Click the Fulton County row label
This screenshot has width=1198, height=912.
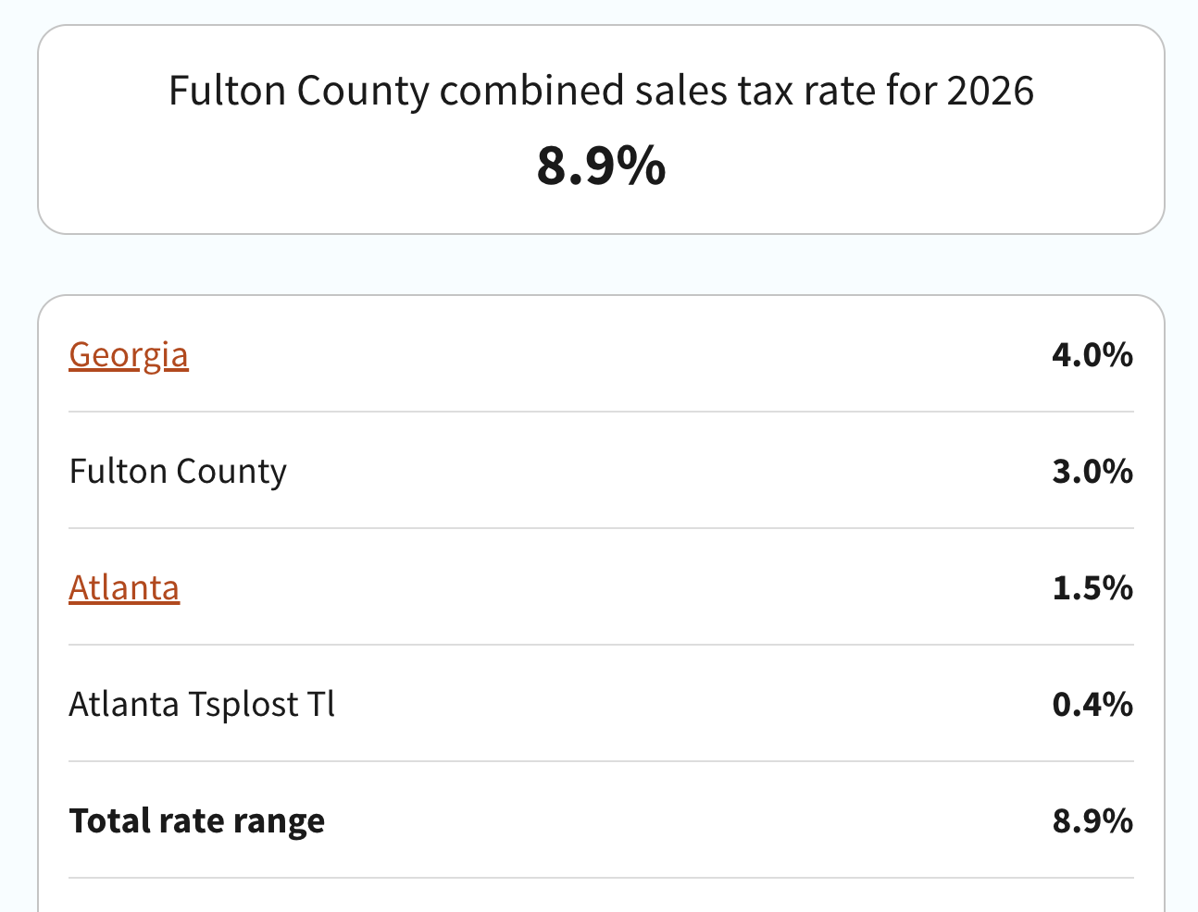[x=178, y=472]
